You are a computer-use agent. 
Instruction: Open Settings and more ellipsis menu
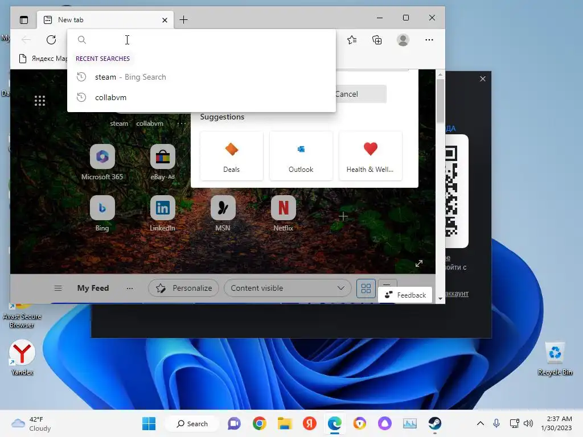429,40
